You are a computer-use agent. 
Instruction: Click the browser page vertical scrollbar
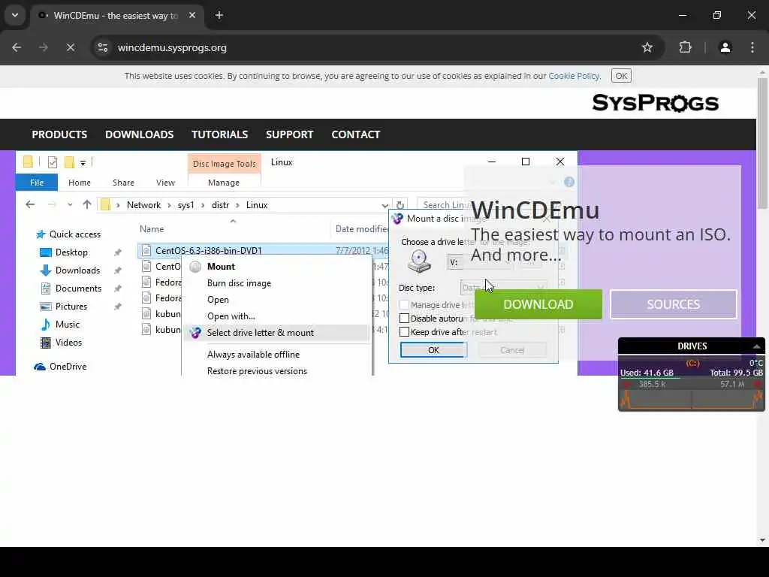pyautogui.click(x=762, y=142)
